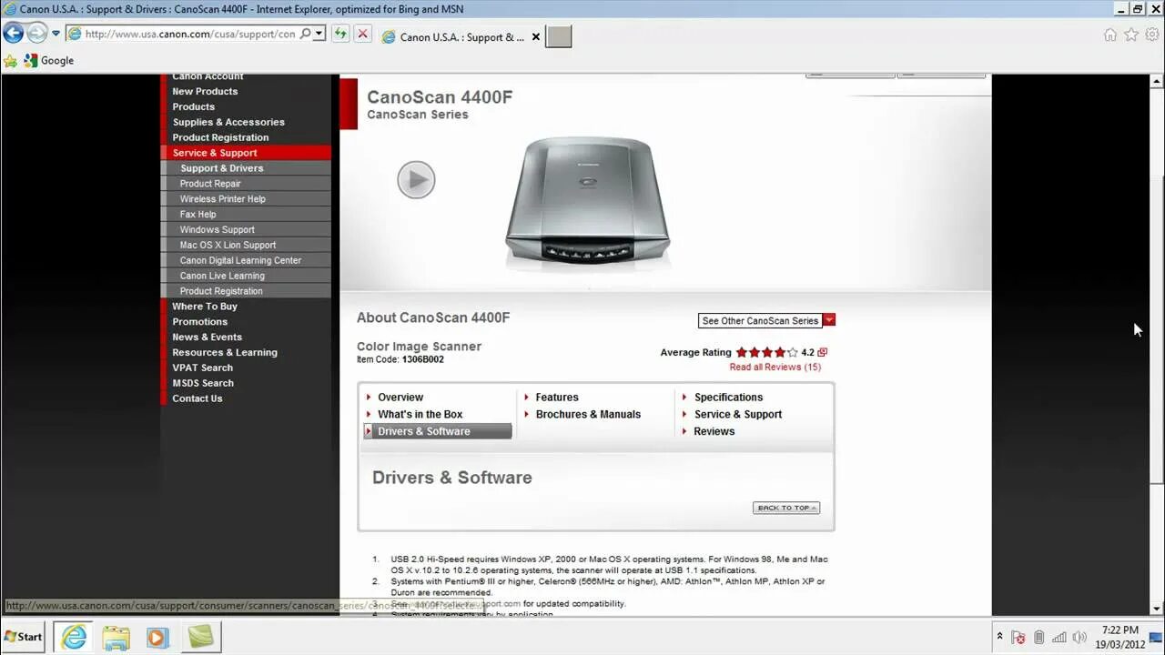Click the BACK TO TOP button
Image resolution: width=1165 pixels, height=655 pixels.
pyautogui.click(x=786, y=508)
